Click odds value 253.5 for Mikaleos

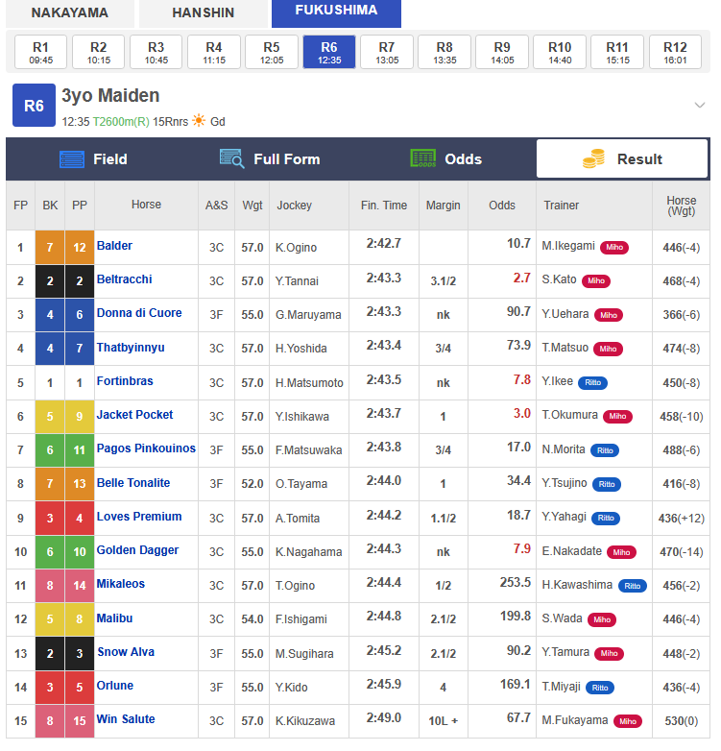tap(516, 582)
